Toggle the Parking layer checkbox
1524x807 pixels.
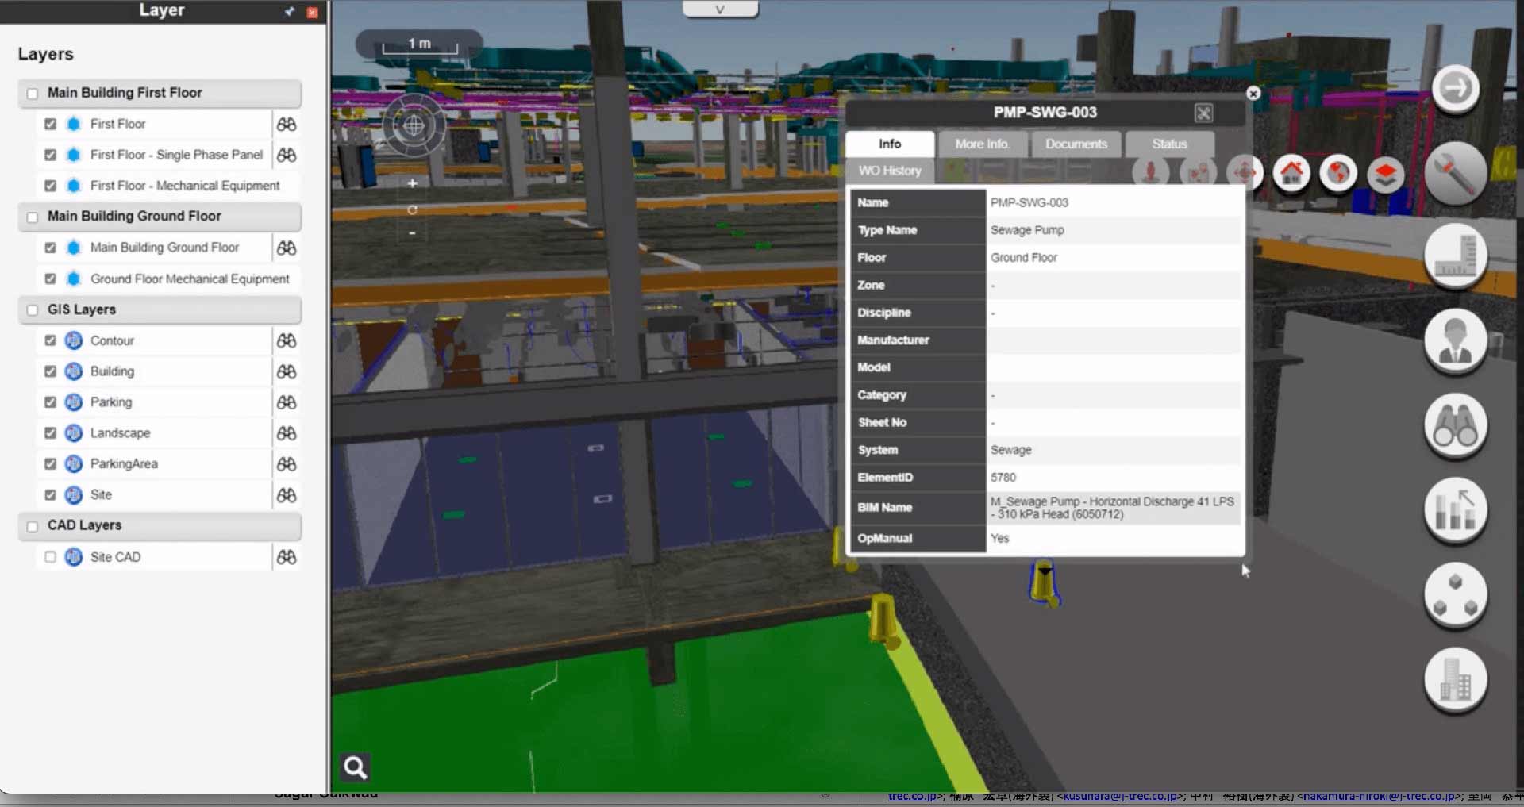(x=51, y=402)
